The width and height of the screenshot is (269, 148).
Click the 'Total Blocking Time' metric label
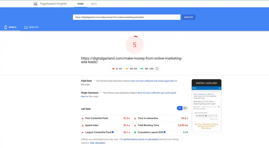click(x=148, y=125)
